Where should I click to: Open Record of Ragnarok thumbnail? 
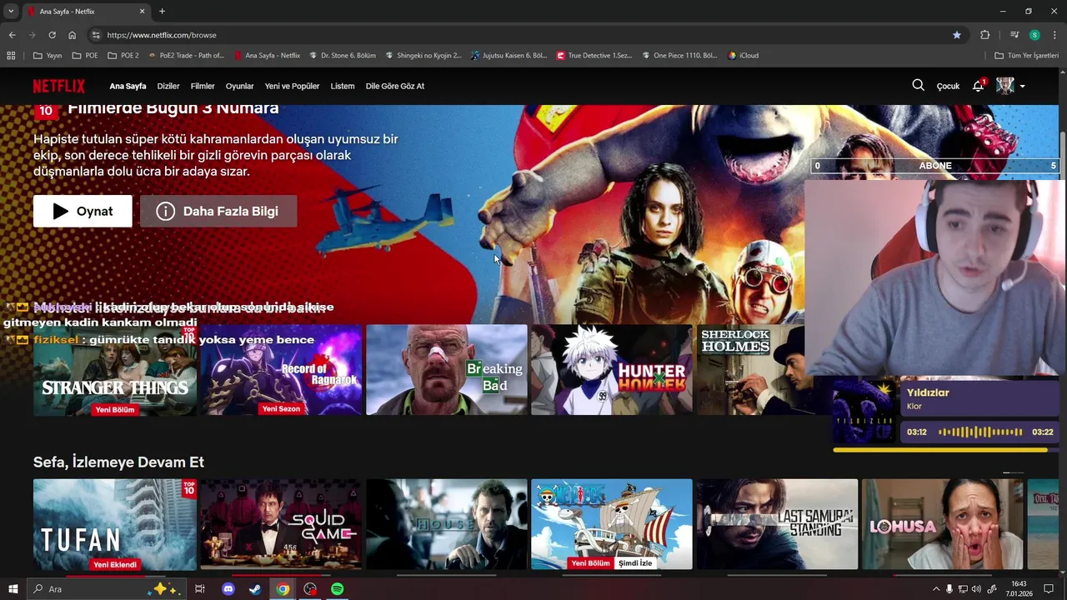pyautogui.click(x=281, y=369)
